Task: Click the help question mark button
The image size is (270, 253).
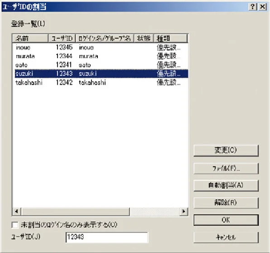Action: click(x=253, y=7)
